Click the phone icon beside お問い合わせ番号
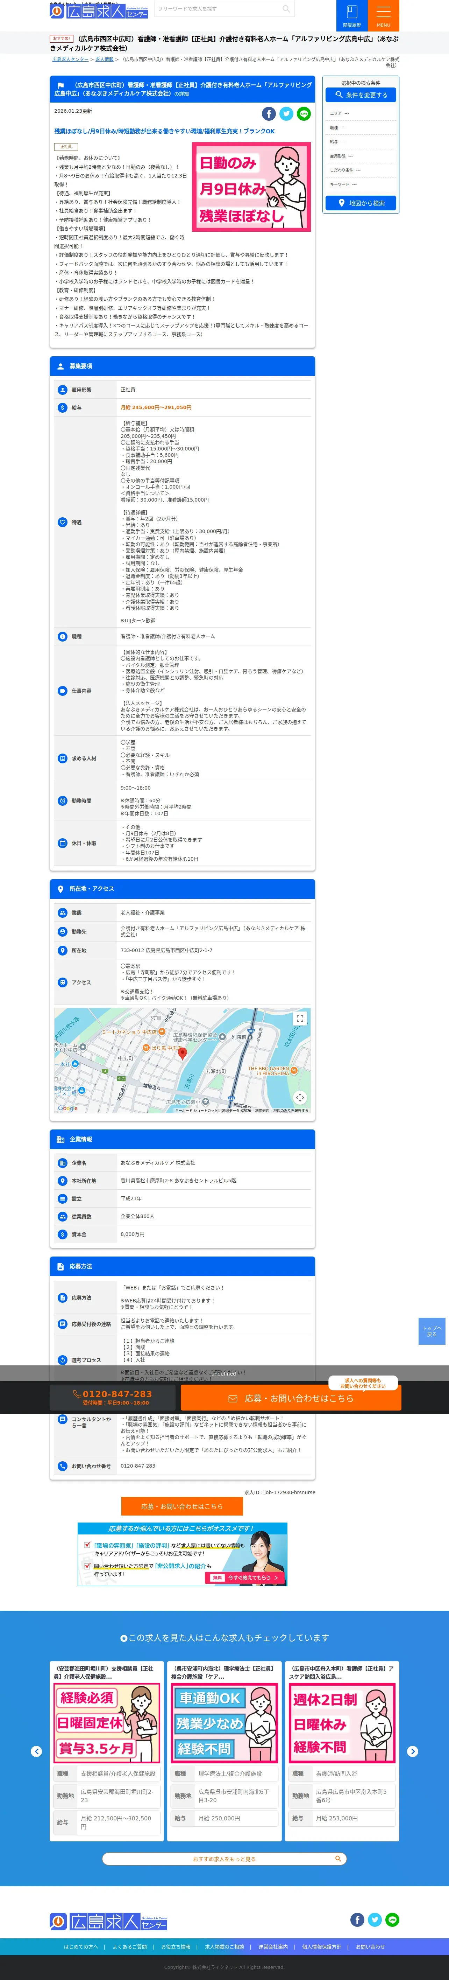Image resolution: width=449 pixels, height=1980 pixels. coord(63,1466)
